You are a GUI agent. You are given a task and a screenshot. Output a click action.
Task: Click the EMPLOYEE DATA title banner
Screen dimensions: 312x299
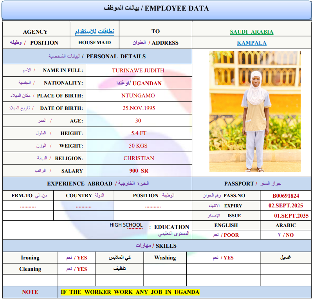156,9
